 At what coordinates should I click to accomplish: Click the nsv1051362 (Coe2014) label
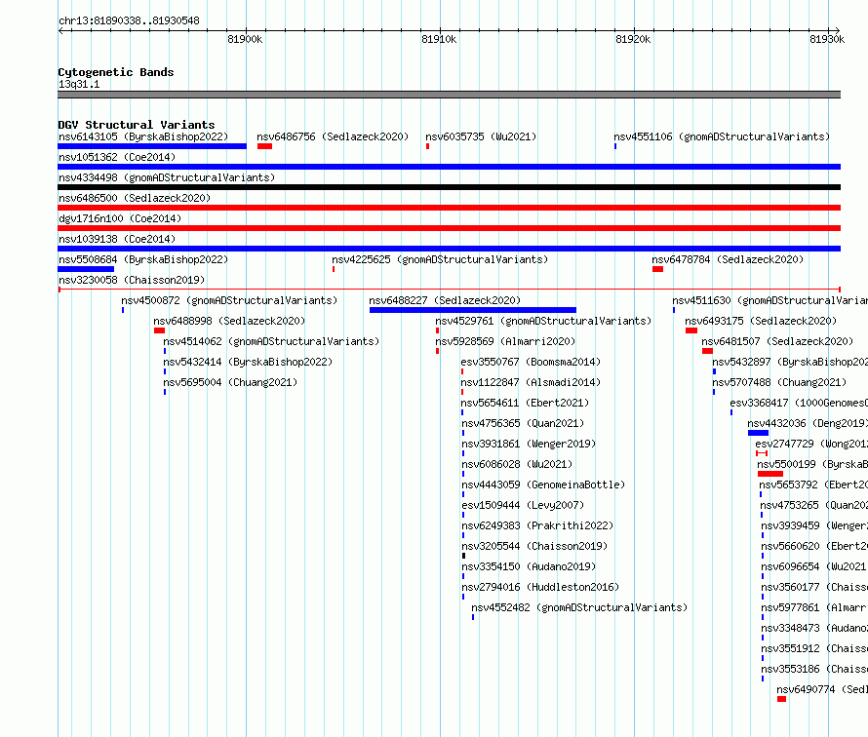pyautogui.click(x=117, y=157)
